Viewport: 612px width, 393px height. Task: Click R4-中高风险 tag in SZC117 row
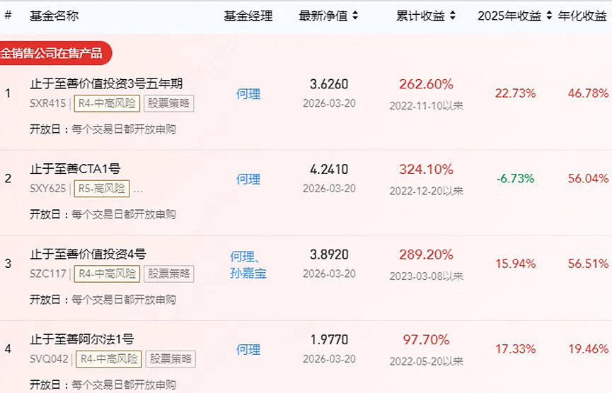(x=107, y=274)
